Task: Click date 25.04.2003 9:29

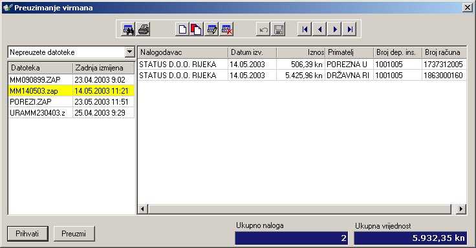Action: tap(103, 112)
